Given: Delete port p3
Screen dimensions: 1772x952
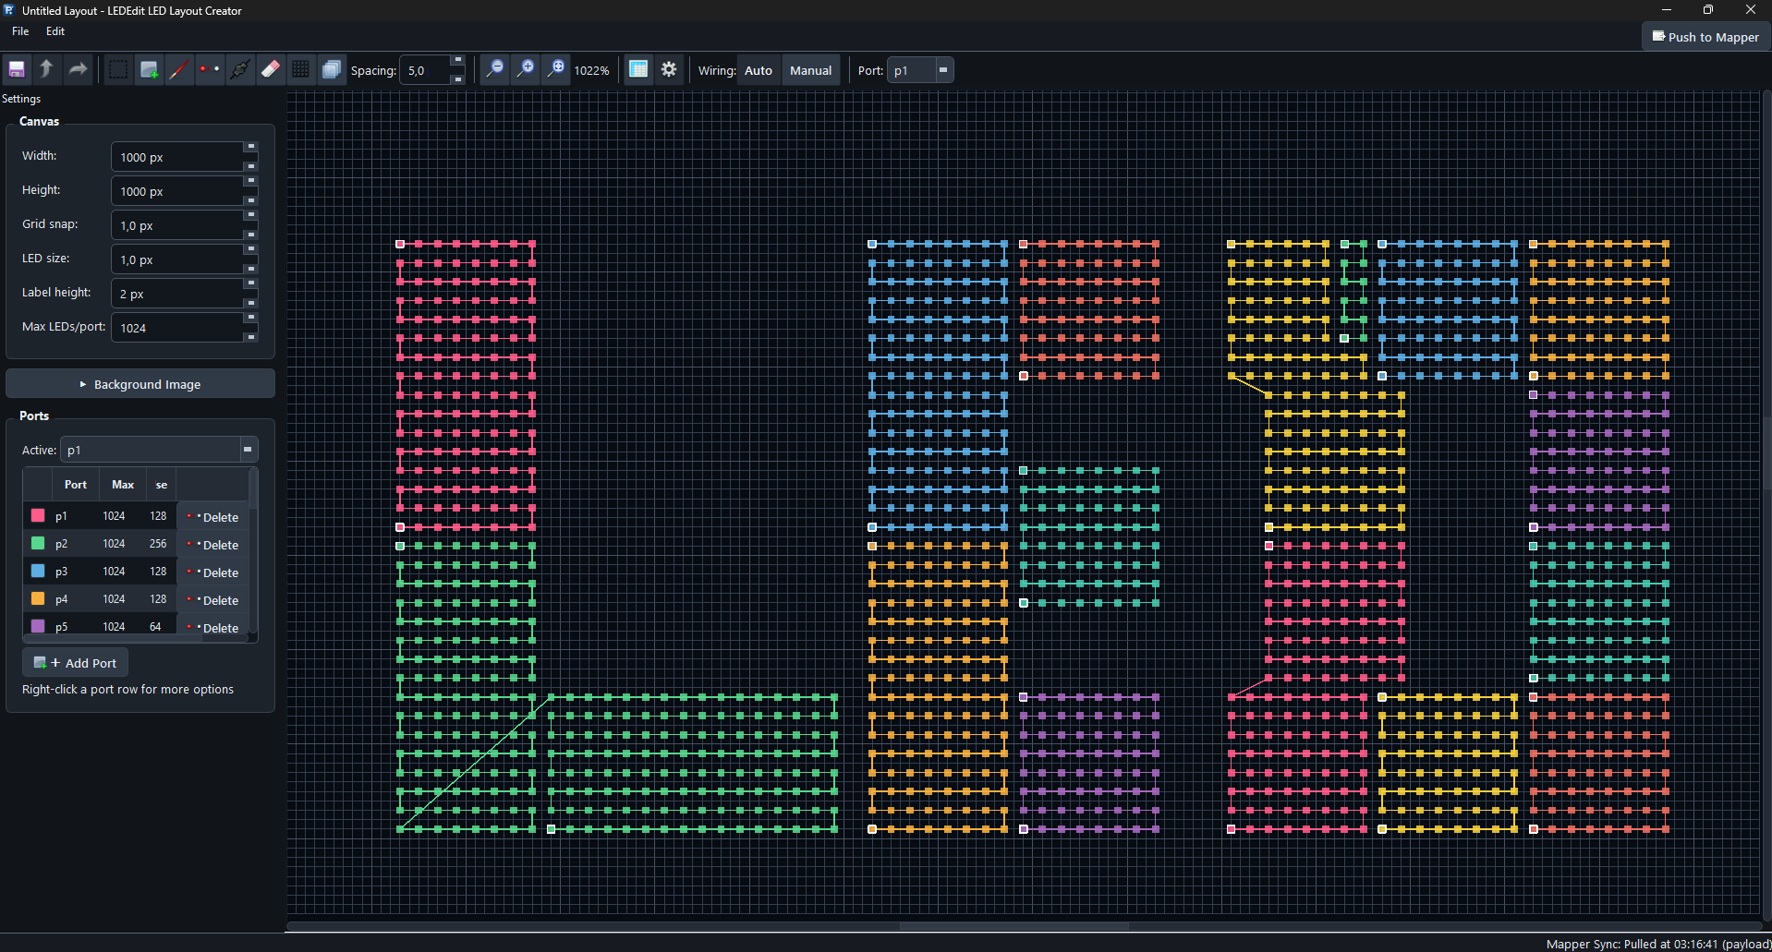Looking at the screenshot, I should (x=213, y=572).
